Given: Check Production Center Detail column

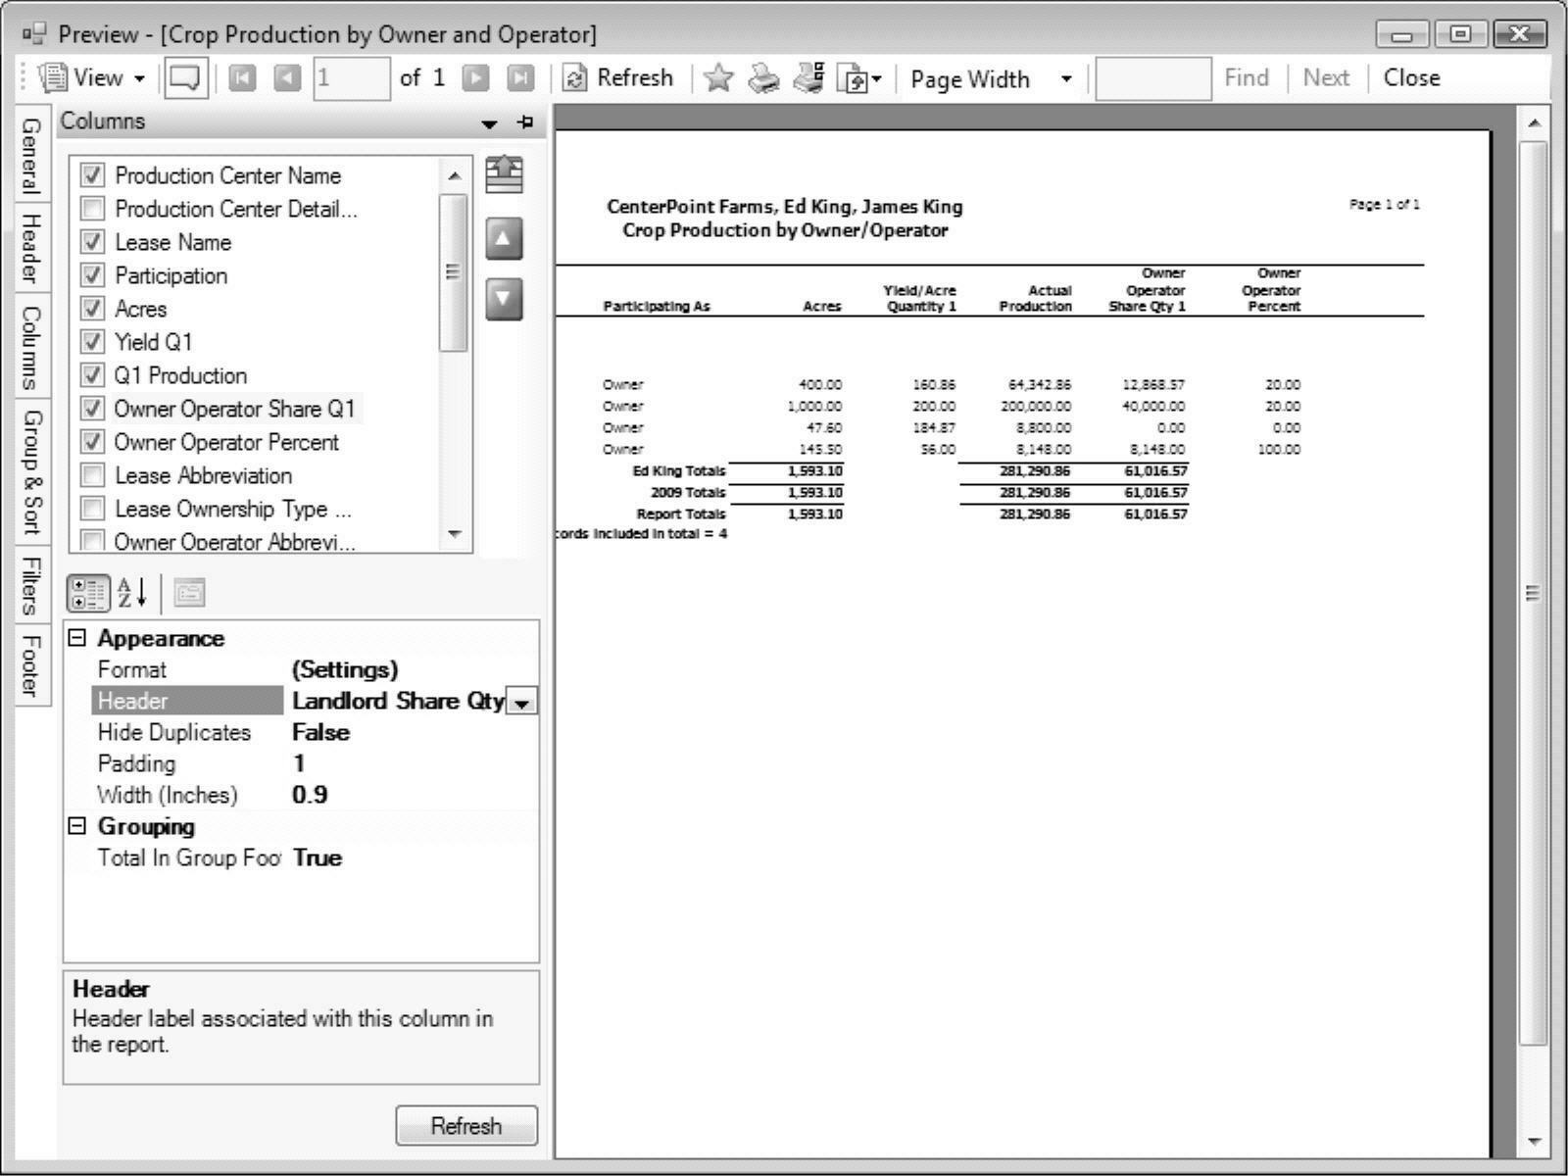Looking at the screenshot, I should 93,209.
